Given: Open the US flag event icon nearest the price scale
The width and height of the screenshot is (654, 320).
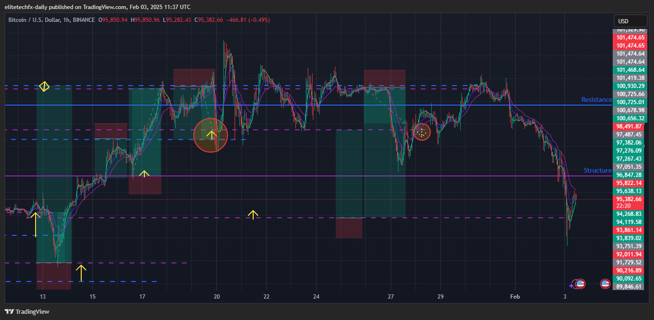Looking at the screenshot, I should coord(605,284).
